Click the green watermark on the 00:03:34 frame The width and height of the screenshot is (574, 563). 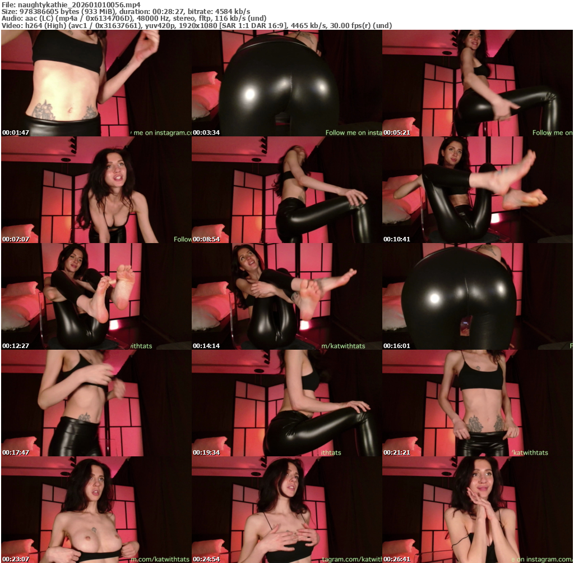click(353, 133)
